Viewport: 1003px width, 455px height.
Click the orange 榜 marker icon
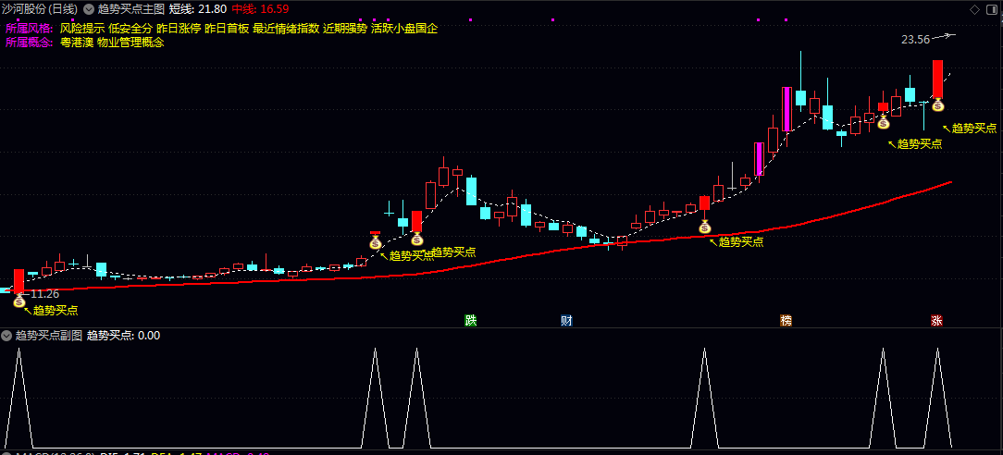point(786,320)
